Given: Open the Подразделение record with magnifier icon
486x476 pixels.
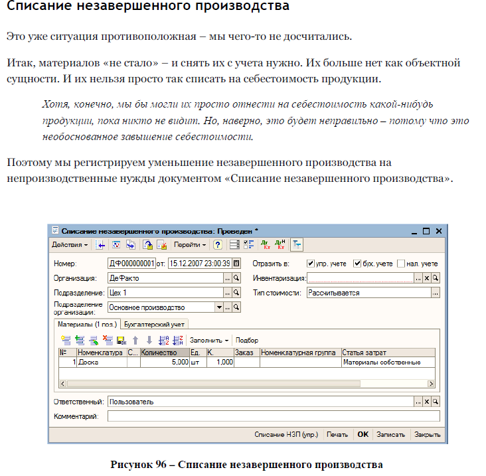Looking at the screenshot, I should coord(236,293).
